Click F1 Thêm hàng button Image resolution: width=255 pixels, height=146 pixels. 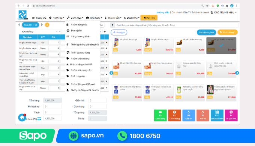[x=174, y=115]
